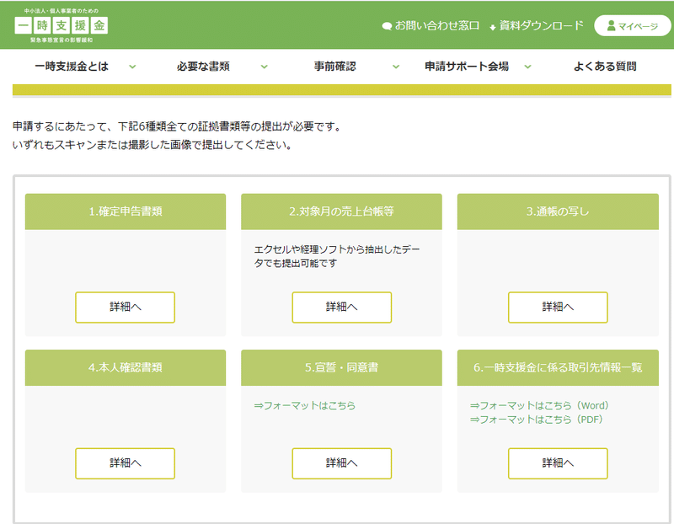Click the download arrow icon beside 資料ダウンロード

[493, 28]
